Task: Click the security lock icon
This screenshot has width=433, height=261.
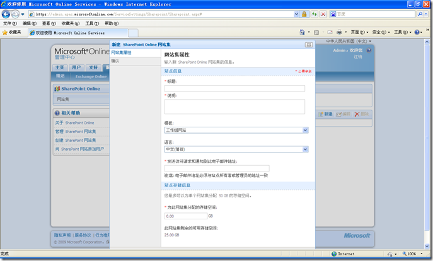Action: pos(304,14)
